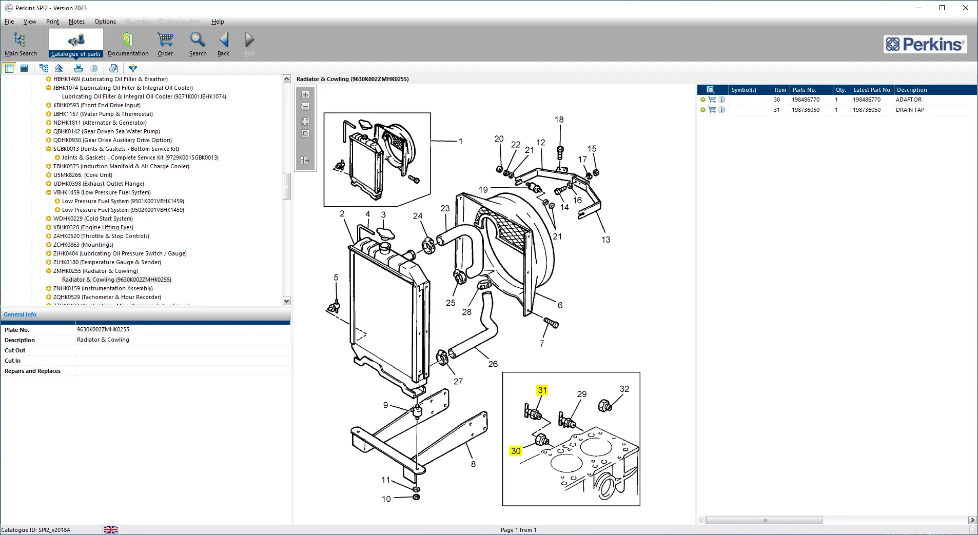
Task: Click the green gear for ADAPTOR row
Action: click(703, 100)
